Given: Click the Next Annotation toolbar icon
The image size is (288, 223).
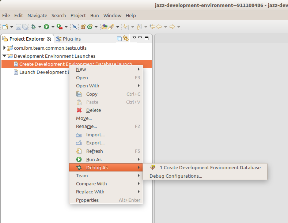Looking at the screenshot, I should point(126,27).
